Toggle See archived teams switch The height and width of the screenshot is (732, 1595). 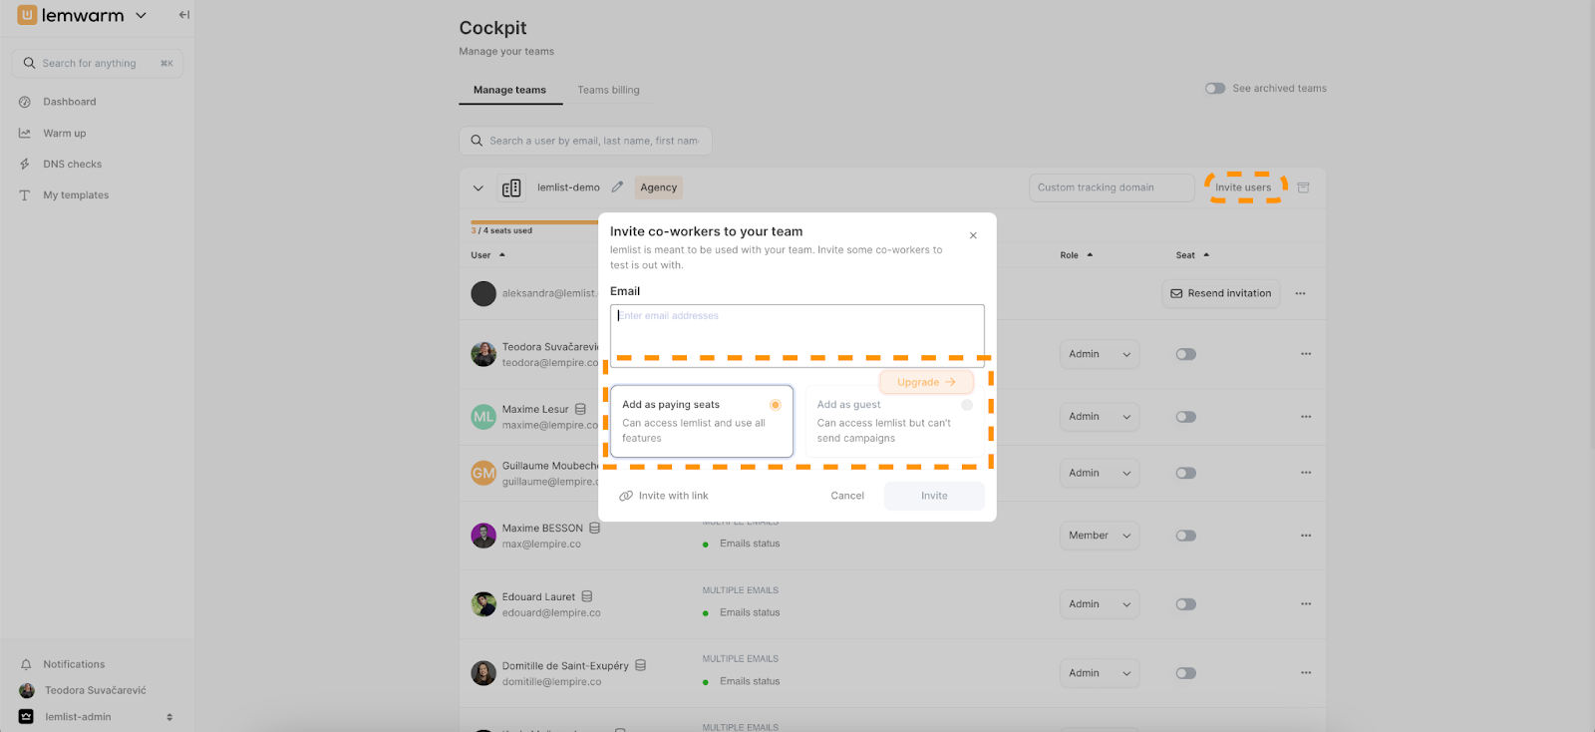1215,89
